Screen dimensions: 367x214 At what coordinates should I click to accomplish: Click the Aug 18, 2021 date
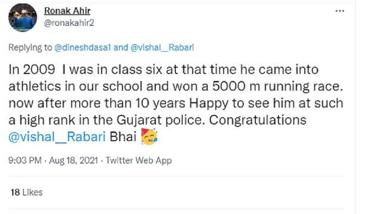click(73, 160)
